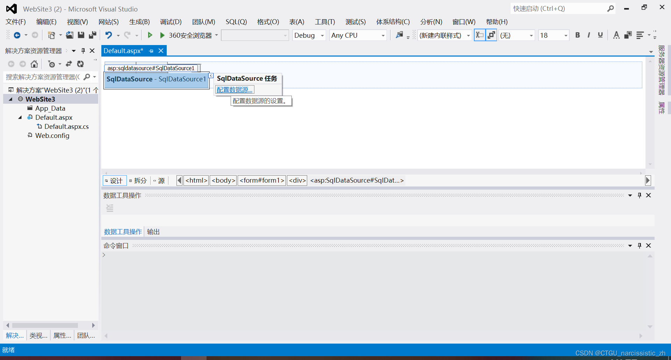This screenshot has width=671, height=360.
Task: Open the 文件(F) menu
Action: coord(16,22)
